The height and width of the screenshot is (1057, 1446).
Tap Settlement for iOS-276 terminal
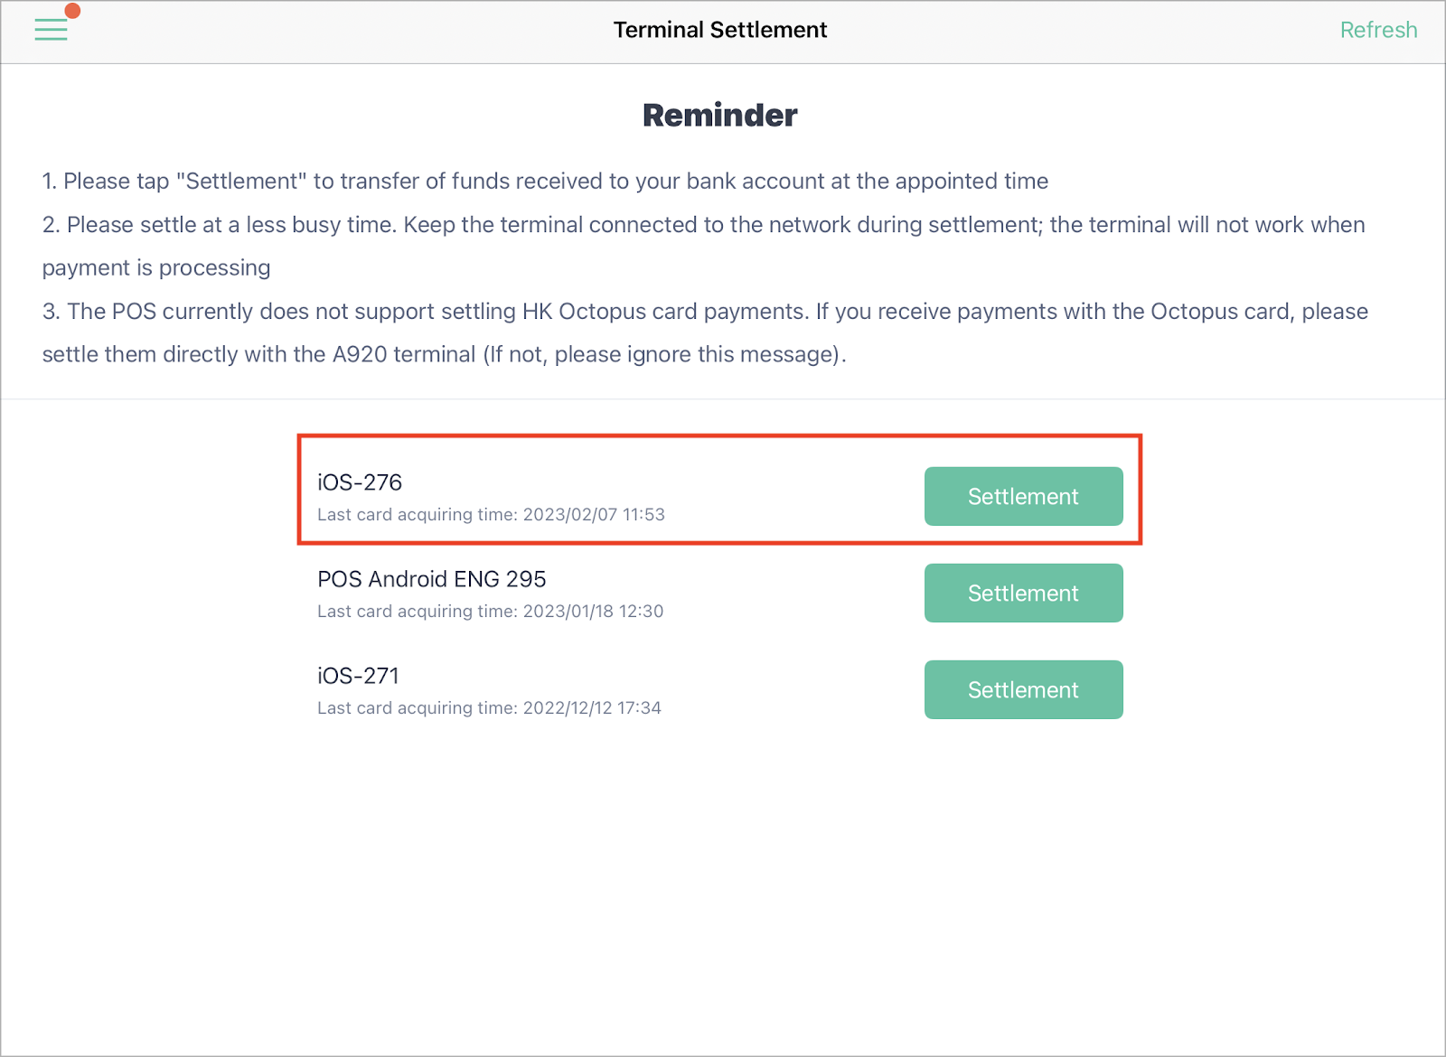pos(1023,496)
